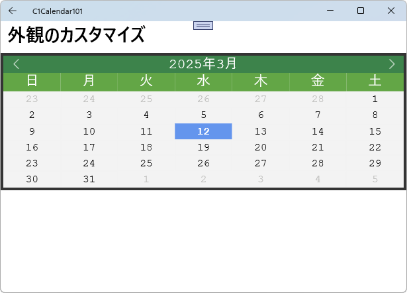Select the highlighted date 12
The width and height of the screenshot is (407, 293).
pyautogui.click(x=203, y=131)
